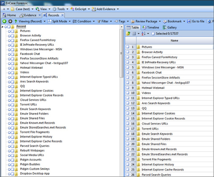Click the Case (test) folder icon

pos(13,9)
